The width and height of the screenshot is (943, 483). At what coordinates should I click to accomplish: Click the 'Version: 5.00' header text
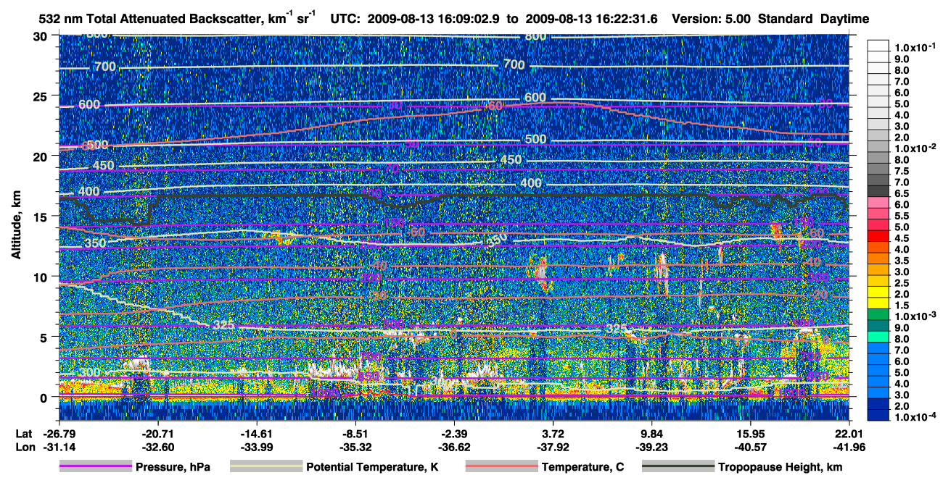(712, 19)
